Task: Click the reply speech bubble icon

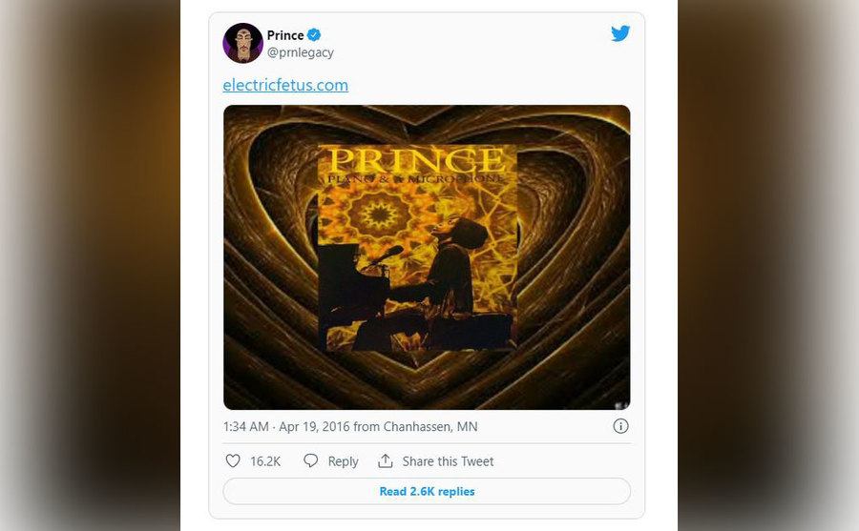Action: [311, 461]
